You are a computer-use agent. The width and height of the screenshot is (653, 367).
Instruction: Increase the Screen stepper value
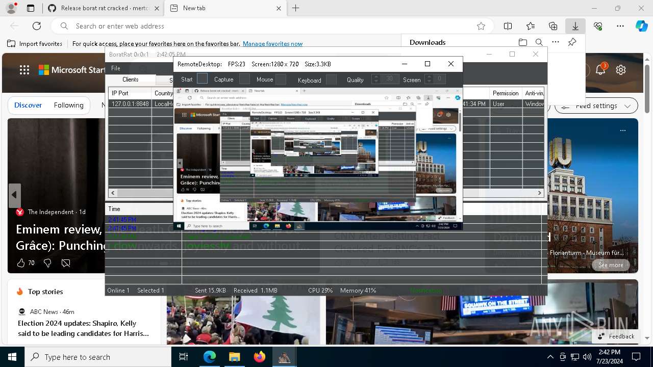(429, 76)
